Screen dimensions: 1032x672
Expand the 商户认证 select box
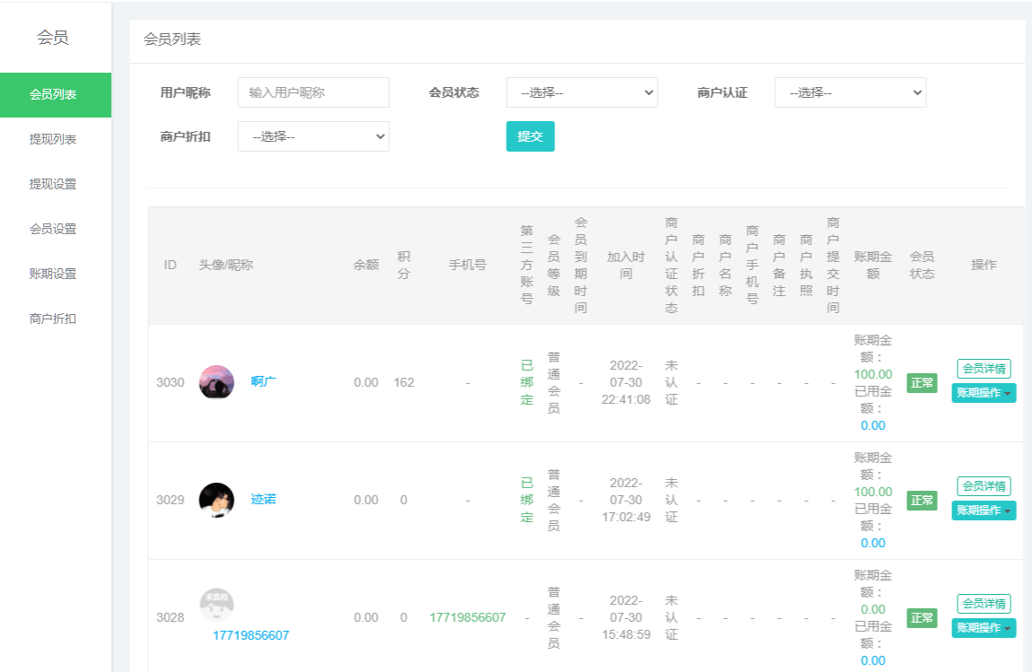pos(850,92)
